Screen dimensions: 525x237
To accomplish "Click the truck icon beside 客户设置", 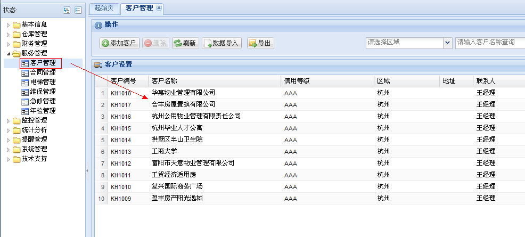I will 99,65.
